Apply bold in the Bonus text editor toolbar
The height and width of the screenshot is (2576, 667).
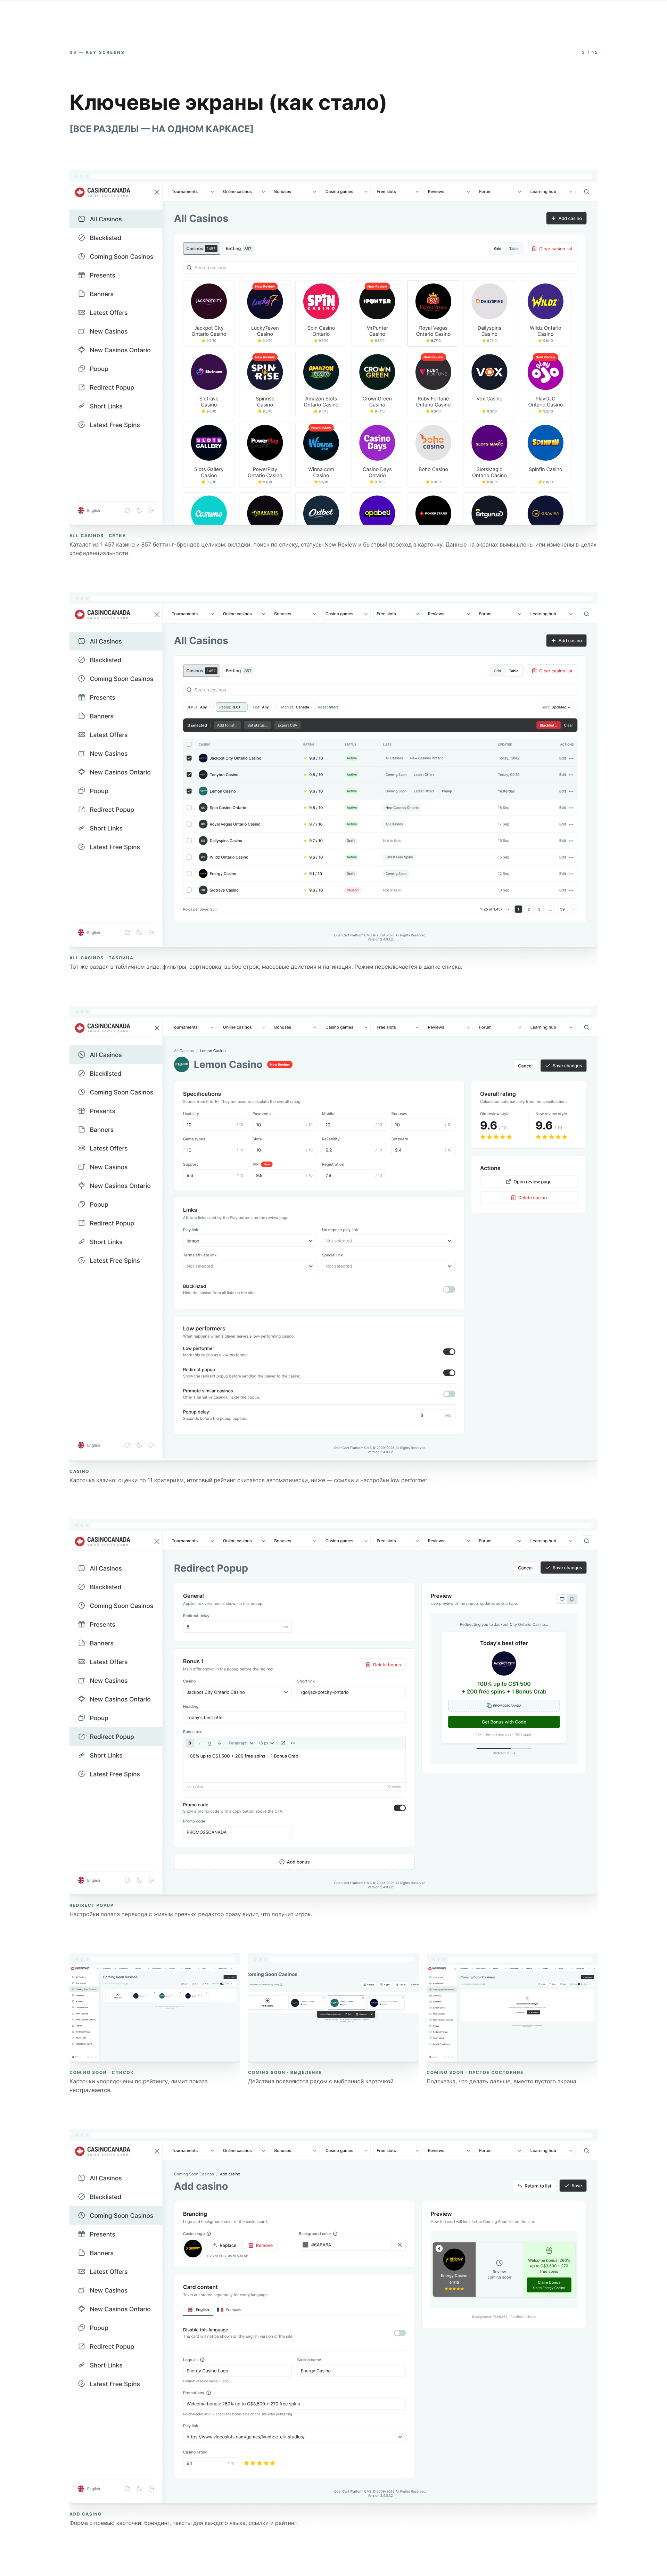pyautogui.click(x=190, y=1743)
